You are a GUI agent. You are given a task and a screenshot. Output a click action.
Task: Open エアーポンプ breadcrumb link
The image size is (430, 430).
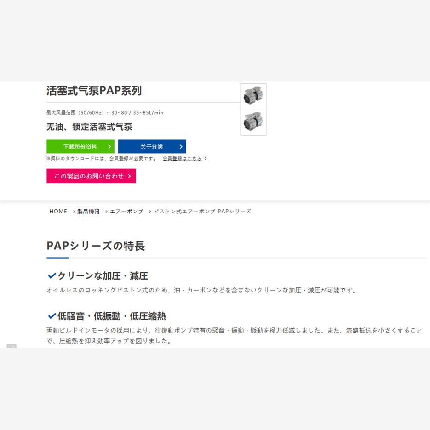coord(126,212)
